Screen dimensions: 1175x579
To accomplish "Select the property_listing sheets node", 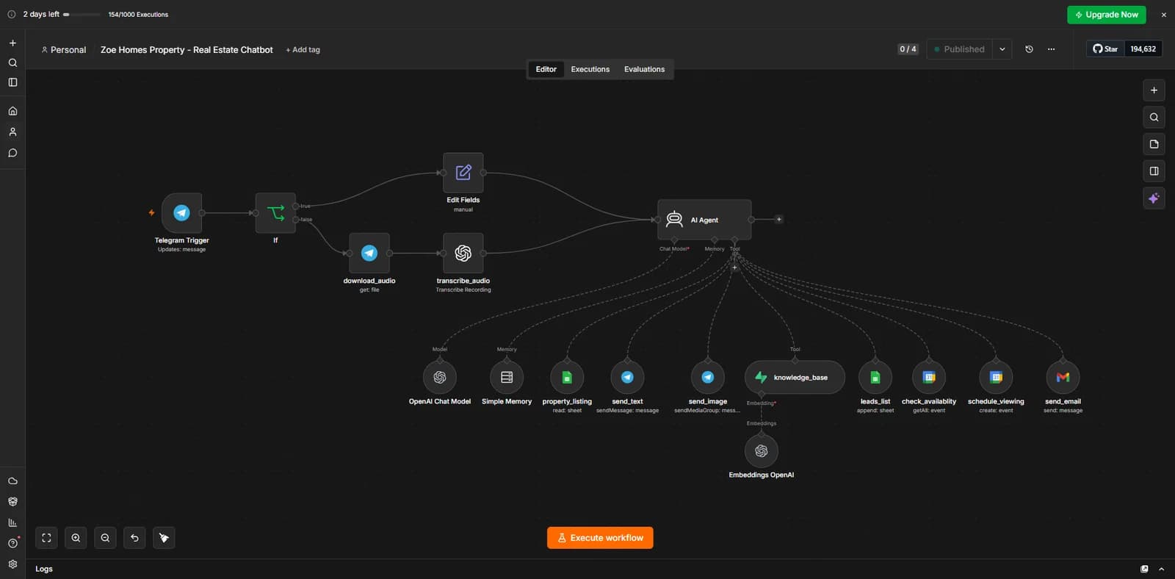I will 567,377.
